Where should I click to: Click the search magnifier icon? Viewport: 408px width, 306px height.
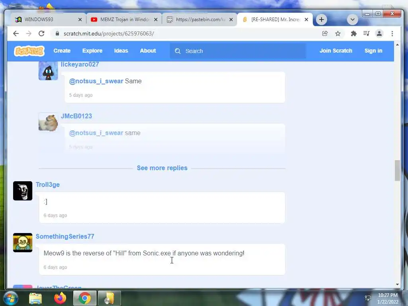click(x=177, y=51)
